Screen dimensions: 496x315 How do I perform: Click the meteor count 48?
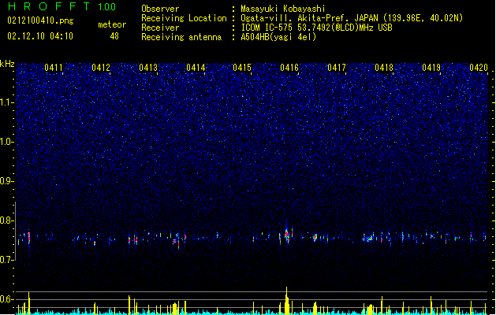tap(114, 36)
